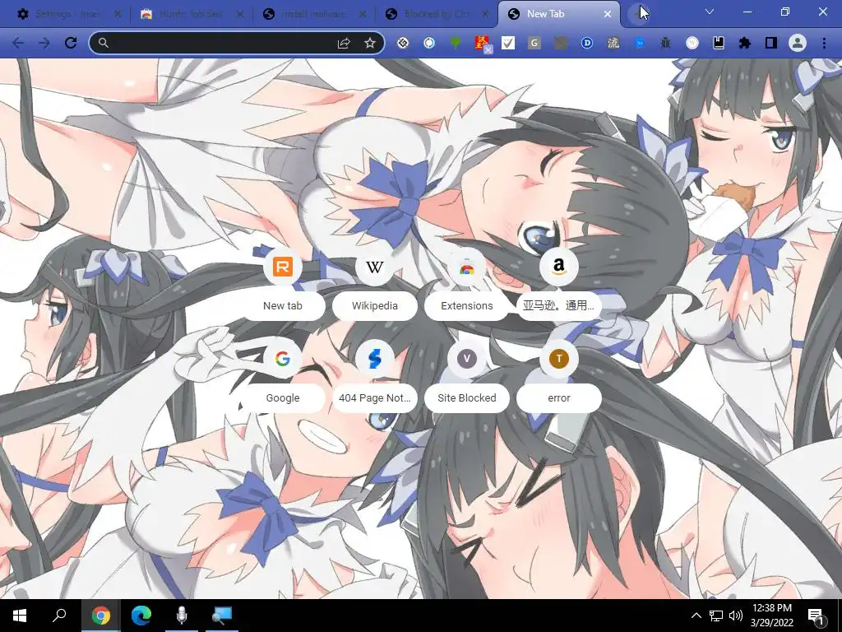842x632 pixels.
Task: Open the blue circled D extension
Action: (x=587, y=43)
